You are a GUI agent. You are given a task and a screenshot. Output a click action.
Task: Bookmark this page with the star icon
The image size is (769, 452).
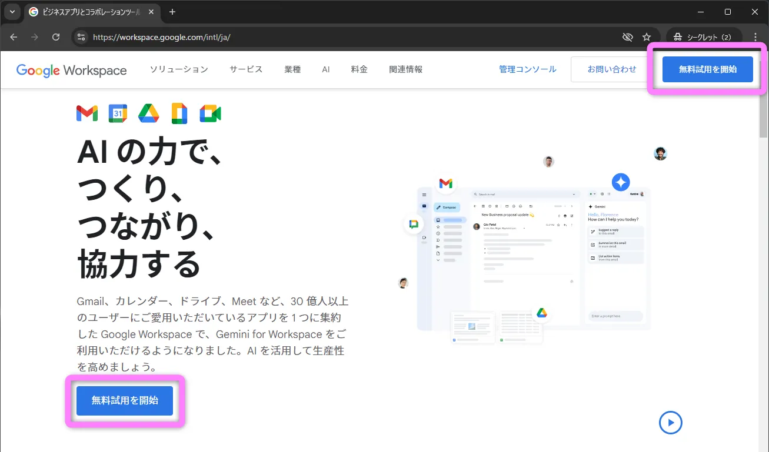tap(647, 36)
